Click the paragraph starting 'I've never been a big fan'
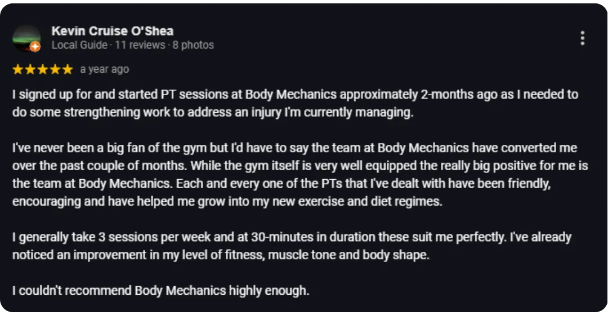Screen dimensions: 608x315 pyautogui.click(x=300, y=175)
